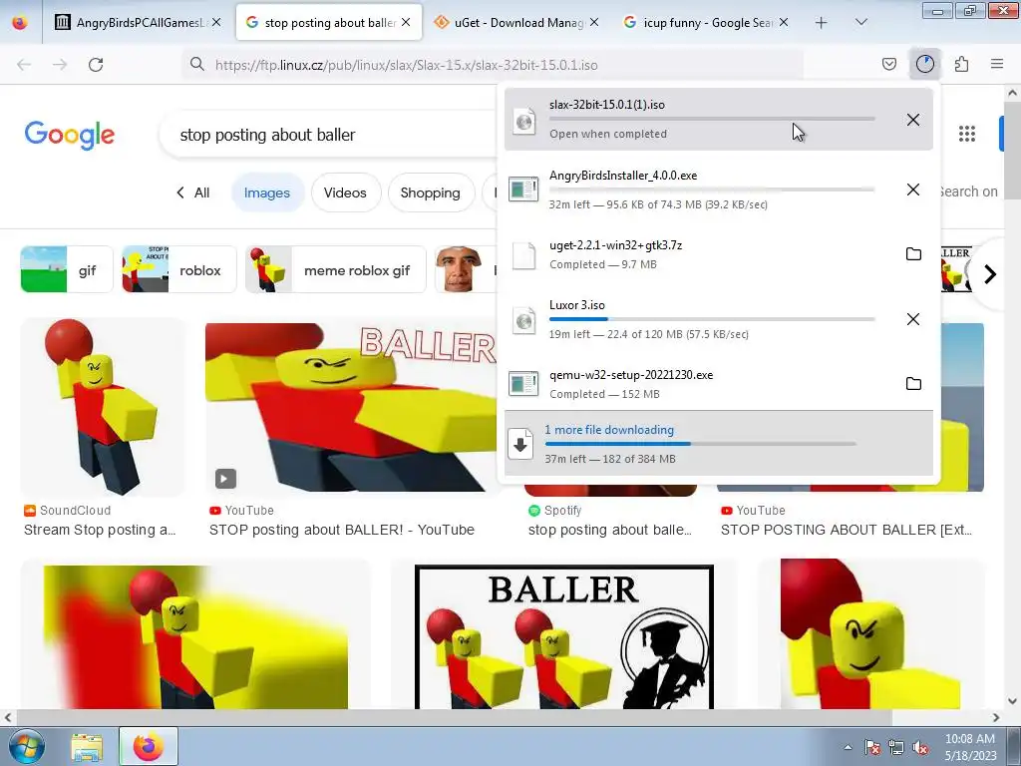Filter images by meme roblox gif chip

tap(336, 269)
